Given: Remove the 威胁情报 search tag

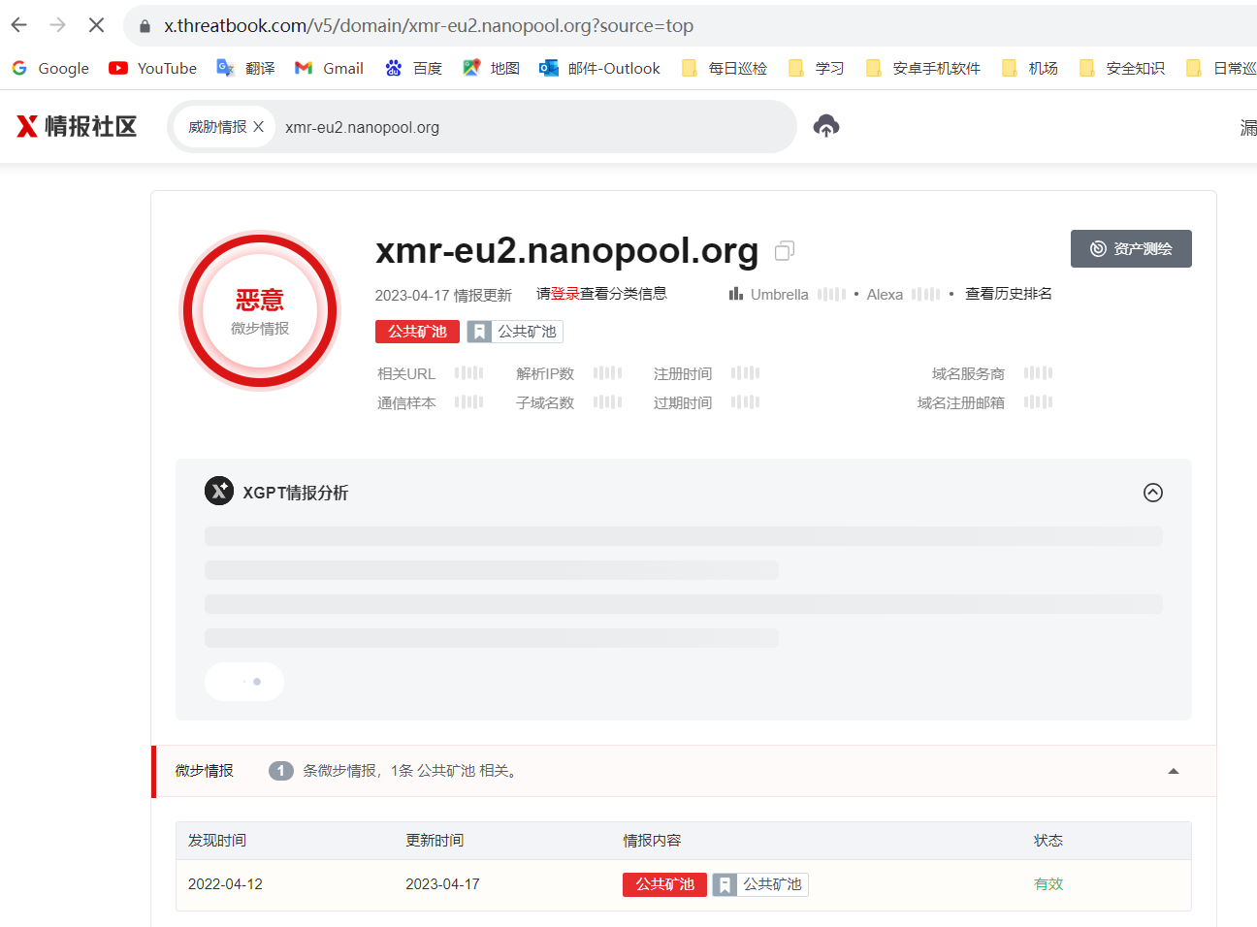Looking at the screenshot, I should (258, 127).
